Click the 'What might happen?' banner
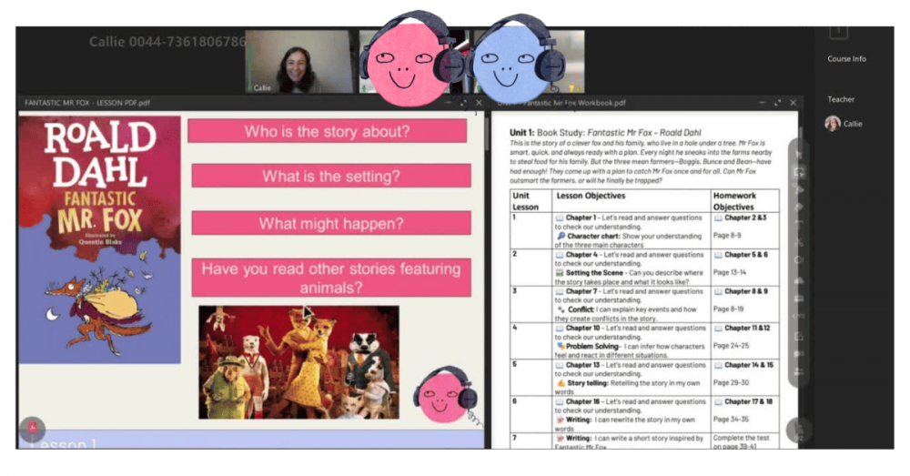The width and height of the screenshot is (910, 476). (x=331, y=224)
